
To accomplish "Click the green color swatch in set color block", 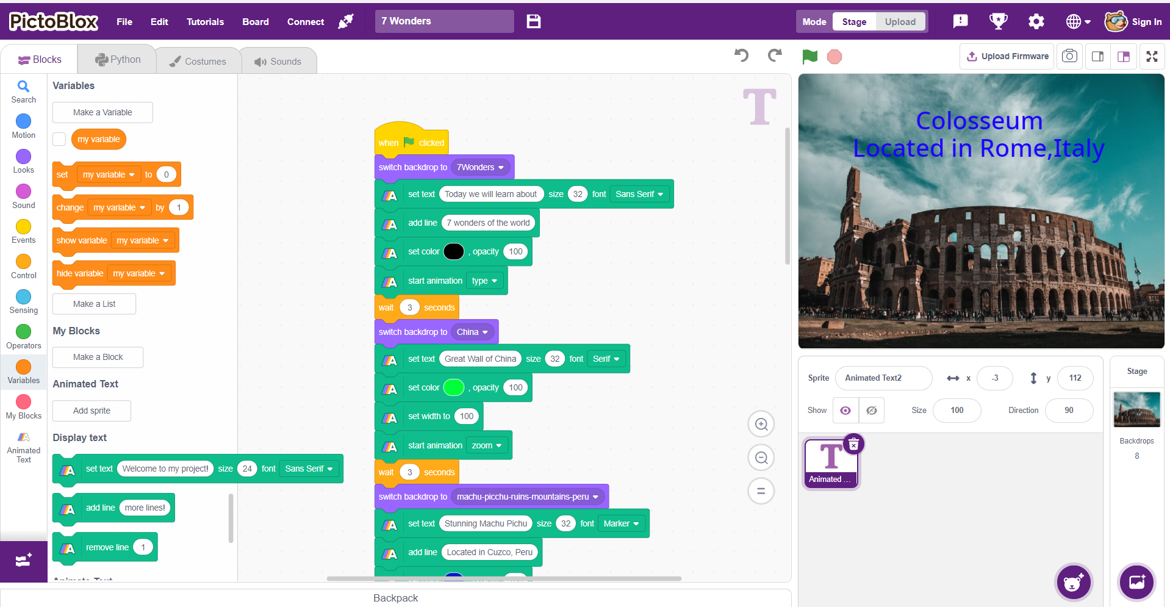I will [453, 387].
